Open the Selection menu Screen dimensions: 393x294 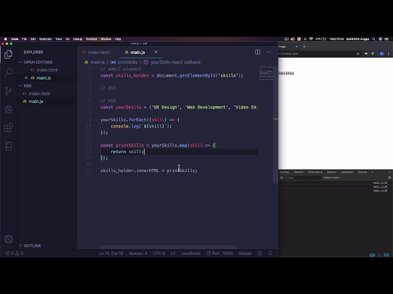pos(45,39)
